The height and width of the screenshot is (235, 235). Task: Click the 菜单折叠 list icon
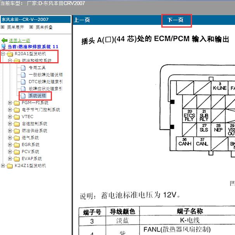coord(31,27)
